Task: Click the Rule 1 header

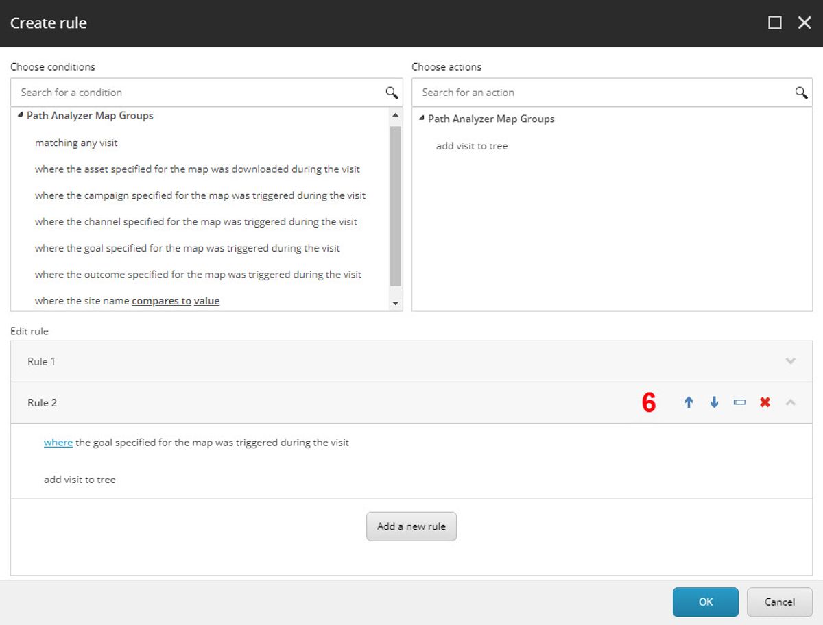Action: 411,361
